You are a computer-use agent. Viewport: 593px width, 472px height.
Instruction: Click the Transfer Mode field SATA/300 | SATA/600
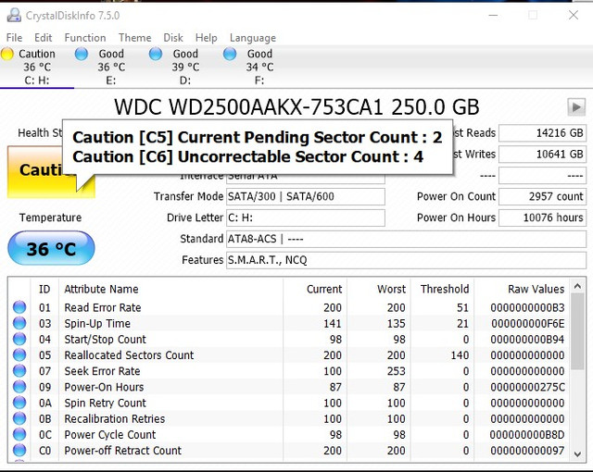point(306,197)
